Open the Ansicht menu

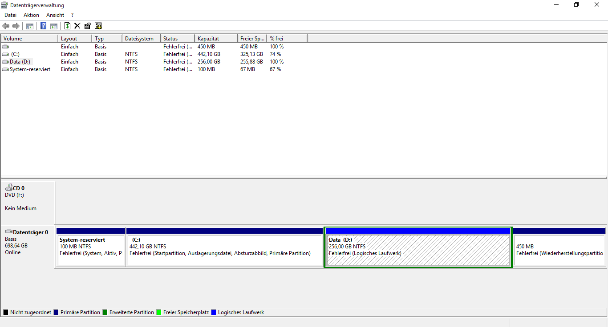click(55, 15)
